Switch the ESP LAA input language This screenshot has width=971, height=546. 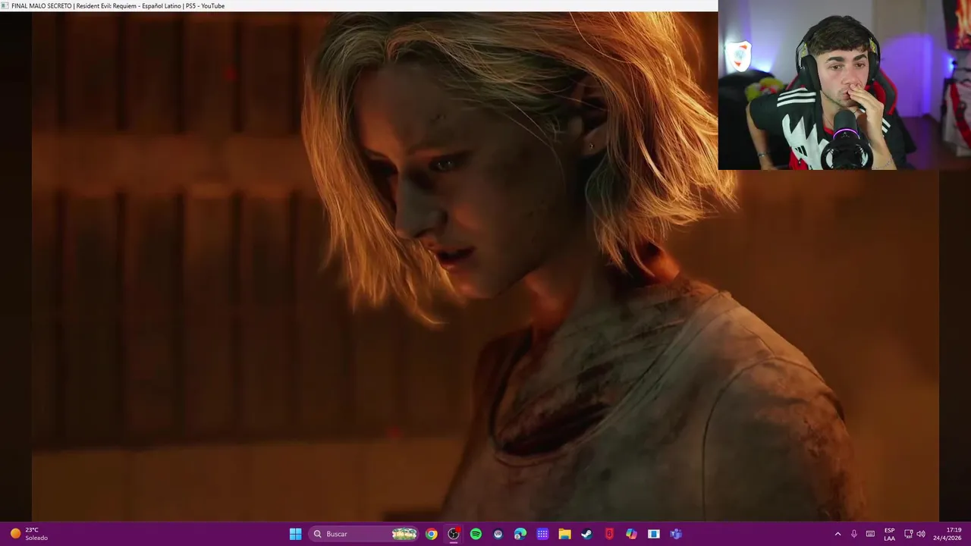(889, 534)
